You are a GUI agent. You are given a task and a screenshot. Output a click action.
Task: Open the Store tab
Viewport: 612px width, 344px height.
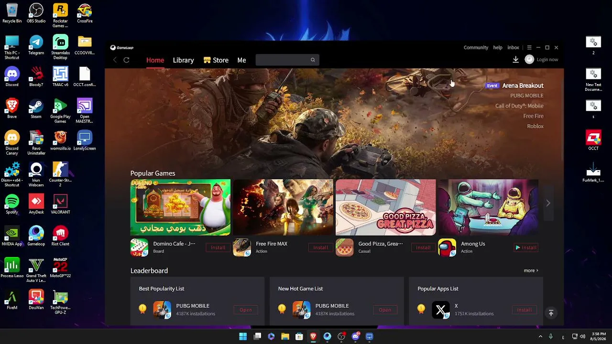coord(216,60)
